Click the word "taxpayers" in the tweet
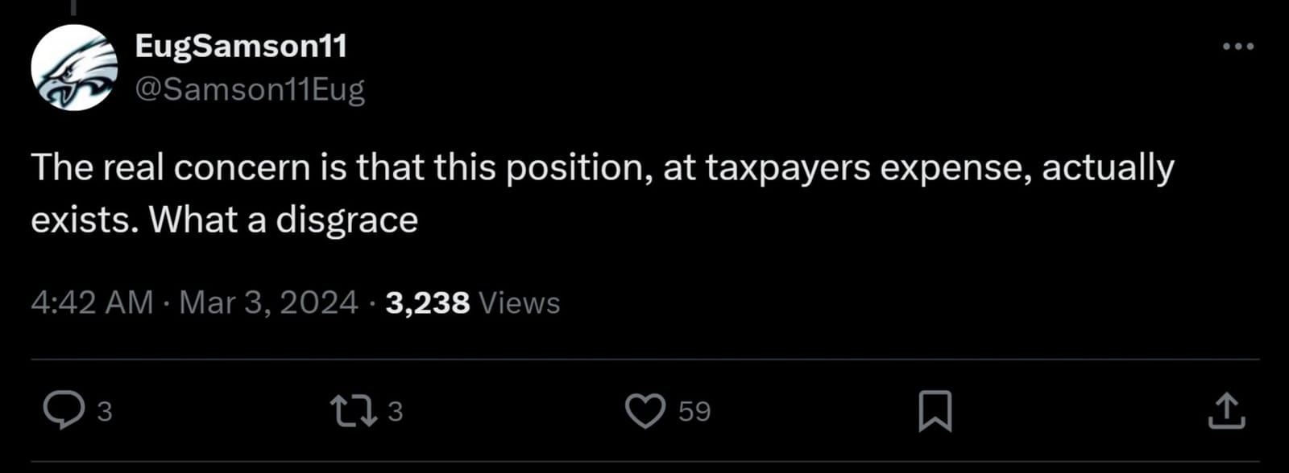 coord(787,168)
